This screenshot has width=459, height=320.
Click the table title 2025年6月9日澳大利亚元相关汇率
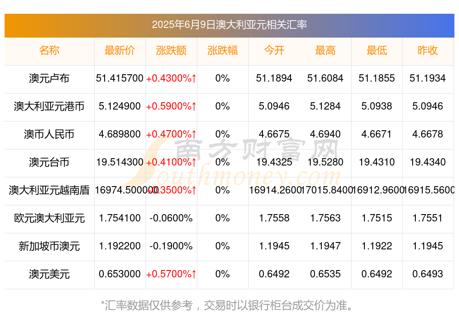229,25
